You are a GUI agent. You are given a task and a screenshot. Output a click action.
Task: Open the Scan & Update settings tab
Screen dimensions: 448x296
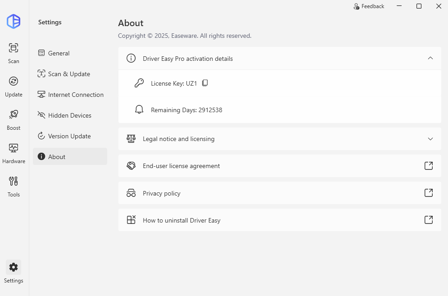click(69, 74)
